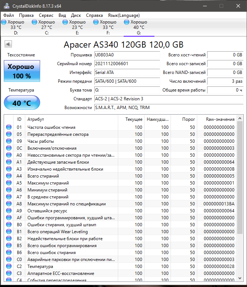Click the Возможности field S.M.A.R.T., APM, NCQ, TRIM
This screenshot has width=247, height=287.
pyautogui.click(x=169, y=108)
